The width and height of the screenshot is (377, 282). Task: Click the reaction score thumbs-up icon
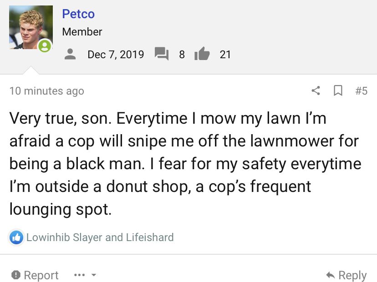click(202, 54)
